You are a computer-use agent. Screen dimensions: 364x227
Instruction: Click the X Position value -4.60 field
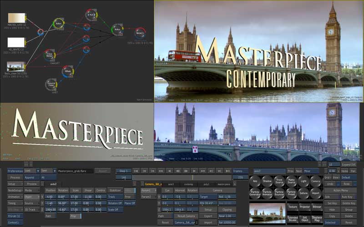pos(51,197)
